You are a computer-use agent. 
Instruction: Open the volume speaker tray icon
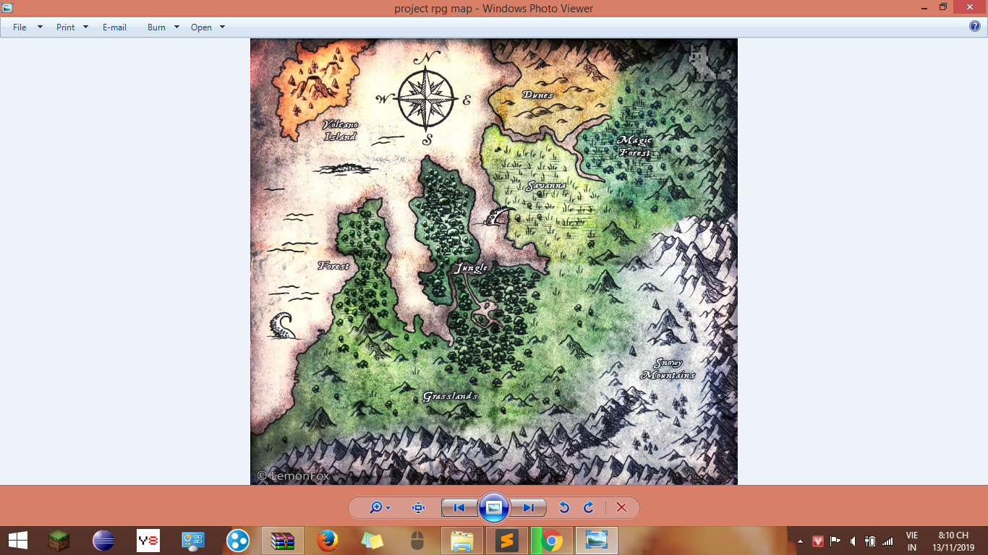point(853,541)
